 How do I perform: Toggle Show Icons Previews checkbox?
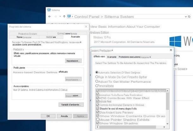[98, 112]
